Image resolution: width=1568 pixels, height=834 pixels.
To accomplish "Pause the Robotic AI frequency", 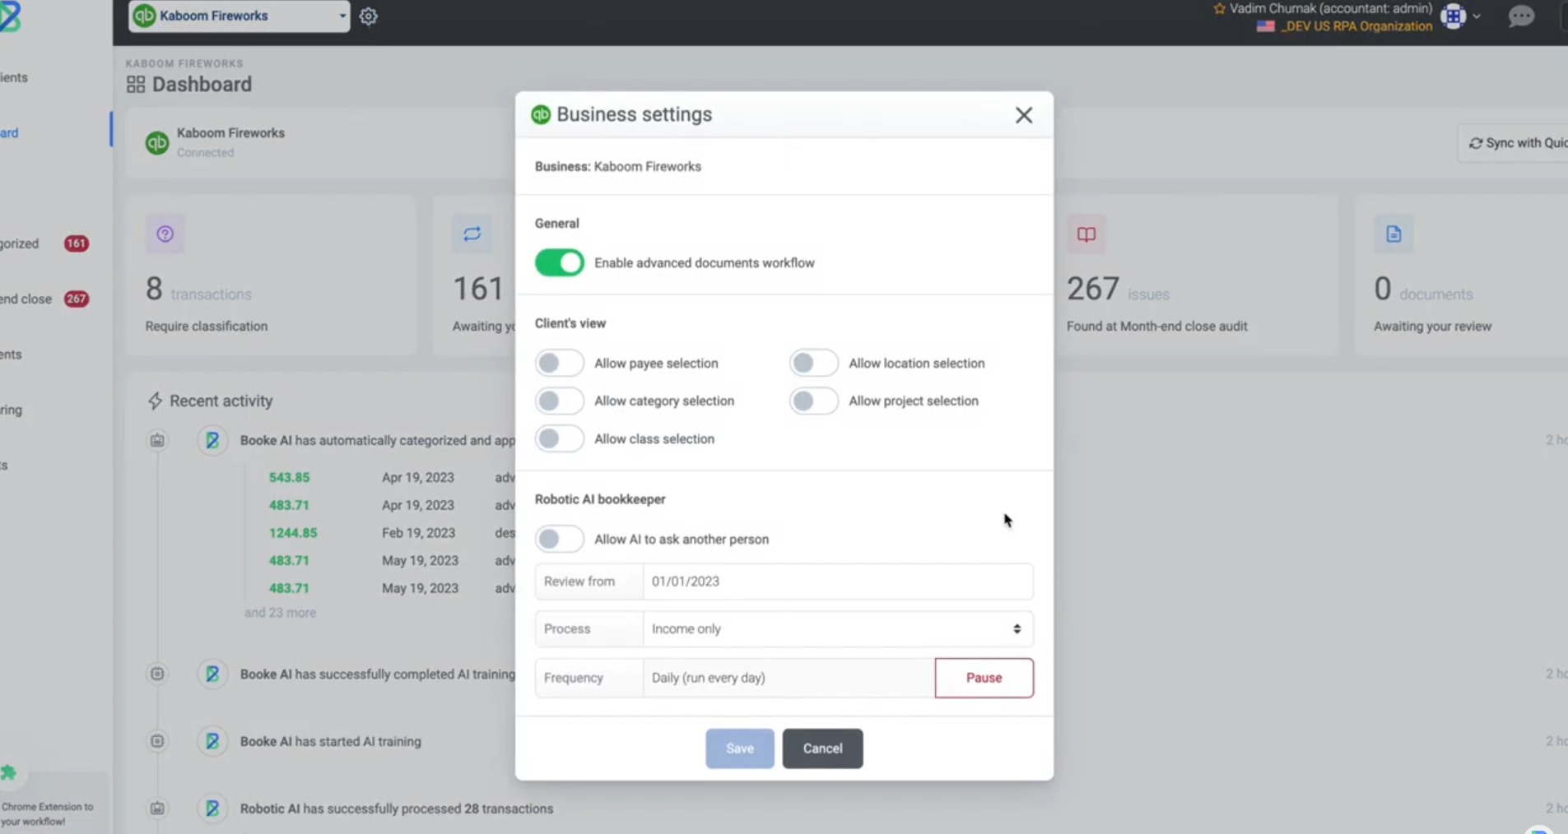I will (984, 678).
